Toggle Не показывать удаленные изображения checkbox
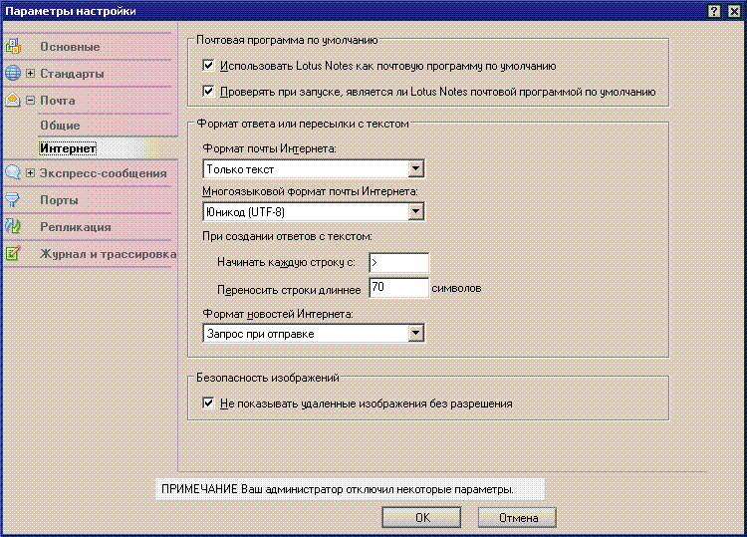This screenshot has height=537, width=747. point(208,403)
